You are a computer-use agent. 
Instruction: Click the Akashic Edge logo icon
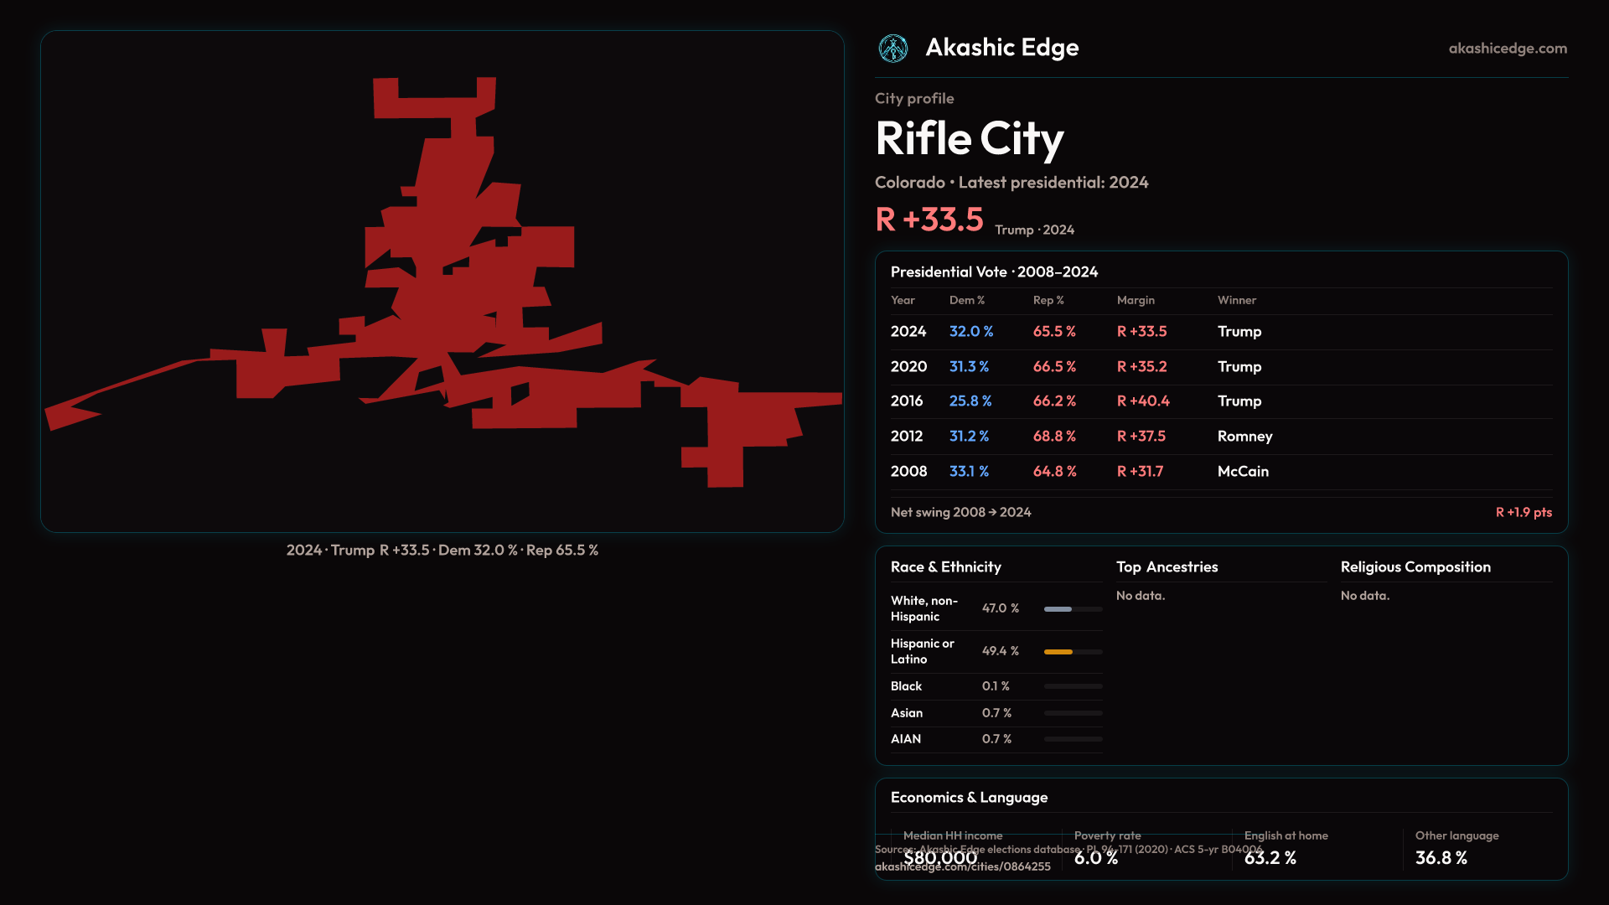(x=892, y=49)
